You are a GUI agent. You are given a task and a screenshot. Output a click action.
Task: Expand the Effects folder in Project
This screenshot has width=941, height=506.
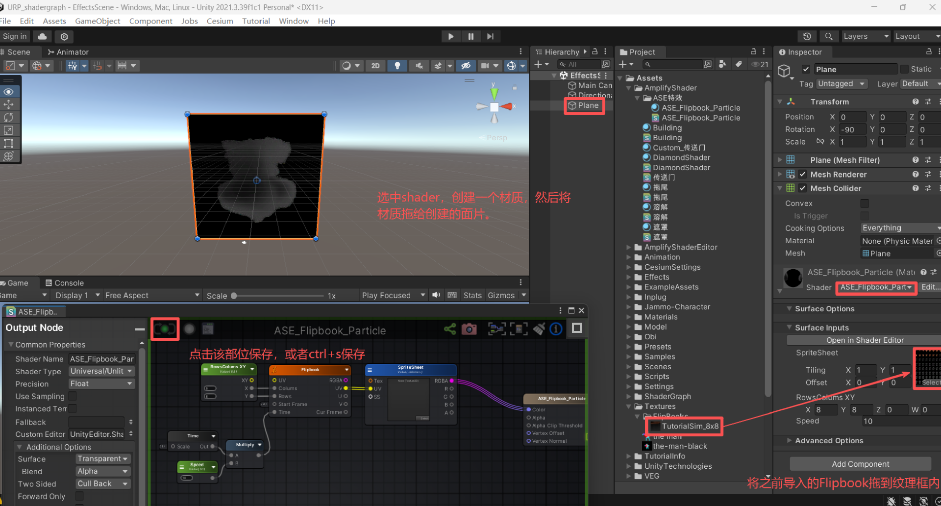(629, 277)
